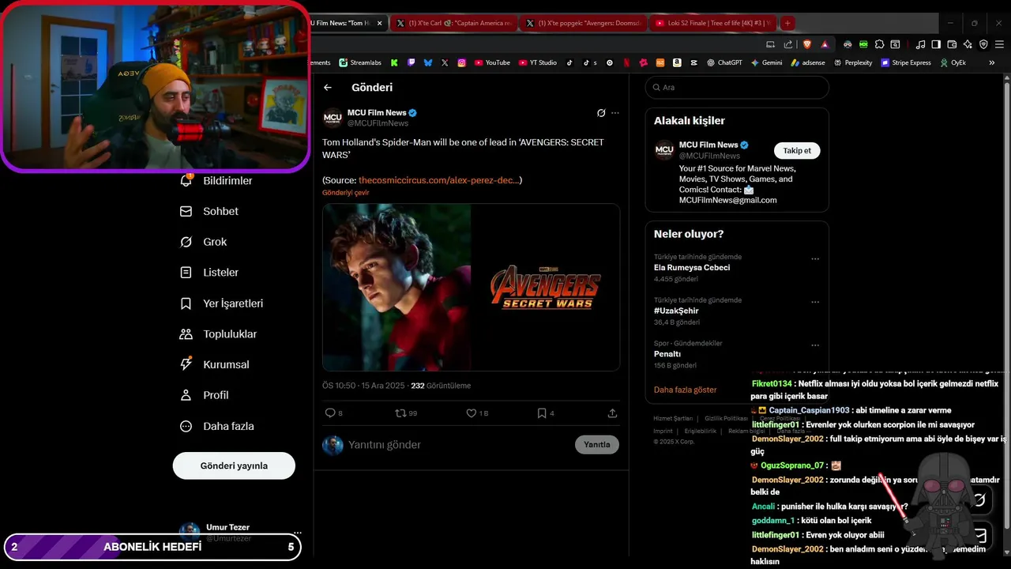The image size is (1011, 569).
Task: Open the Tom Holland Spider-Man image
Action: coord(397,287)
